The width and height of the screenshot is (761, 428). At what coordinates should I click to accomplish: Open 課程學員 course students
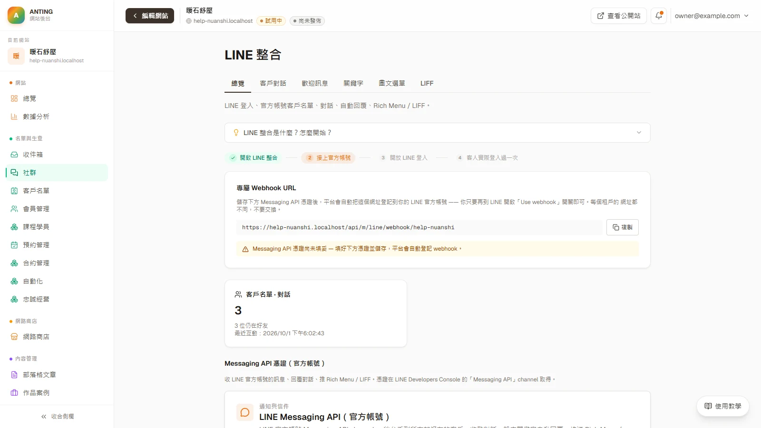click(x=57, y=227)
